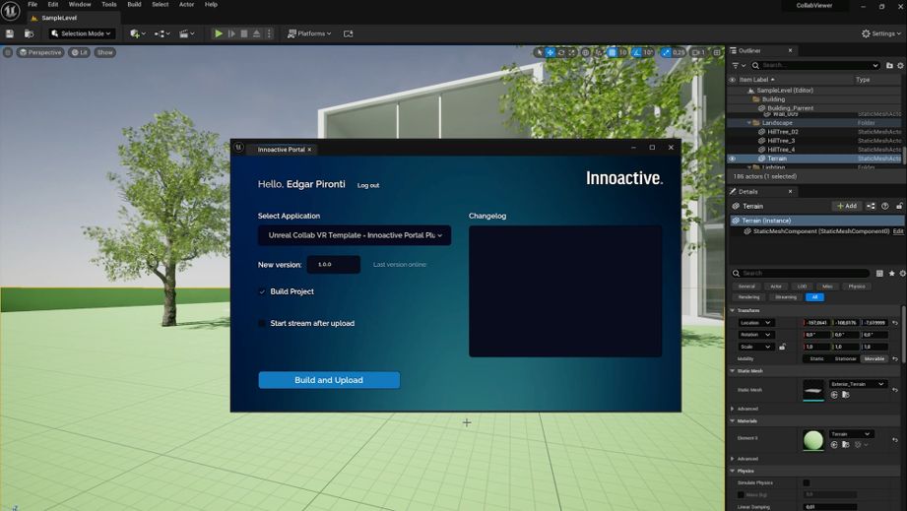The width and height of the screenshot is (907, 511).
Task: Open the quick add actor cube menu
Action: click(x=138, y=33)
